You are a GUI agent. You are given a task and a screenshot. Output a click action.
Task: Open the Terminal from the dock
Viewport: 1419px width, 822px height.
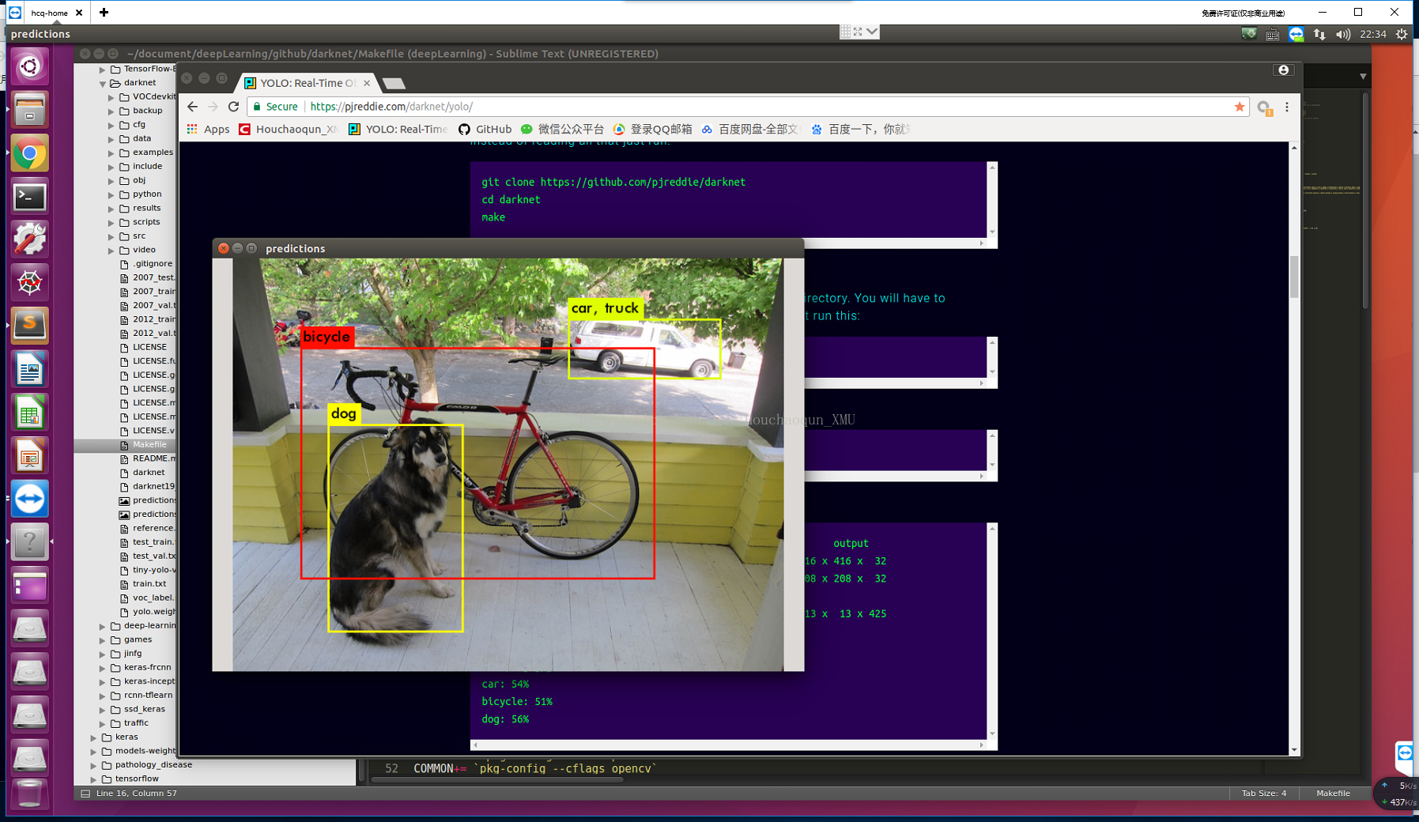click(x=30, y=197)
